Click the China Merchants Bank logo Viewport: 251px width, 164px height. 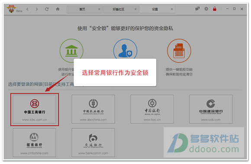[x=34, y=137]
